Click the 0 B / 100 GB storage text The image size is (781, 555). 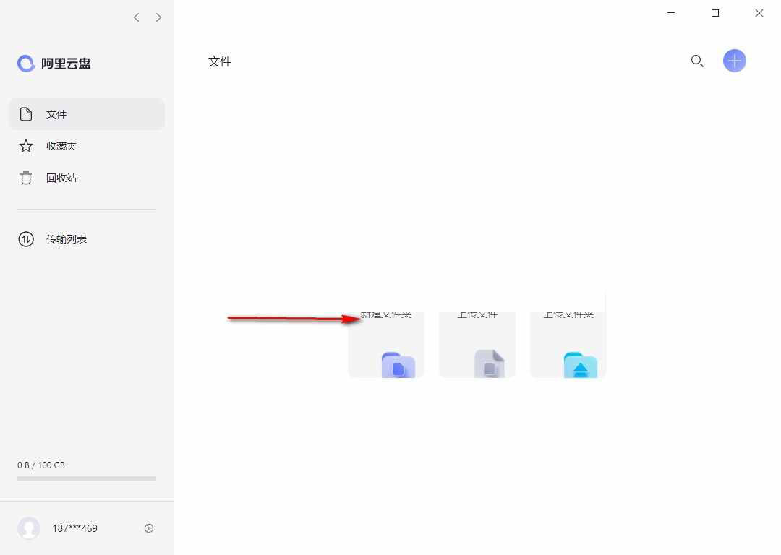[41, 465]
